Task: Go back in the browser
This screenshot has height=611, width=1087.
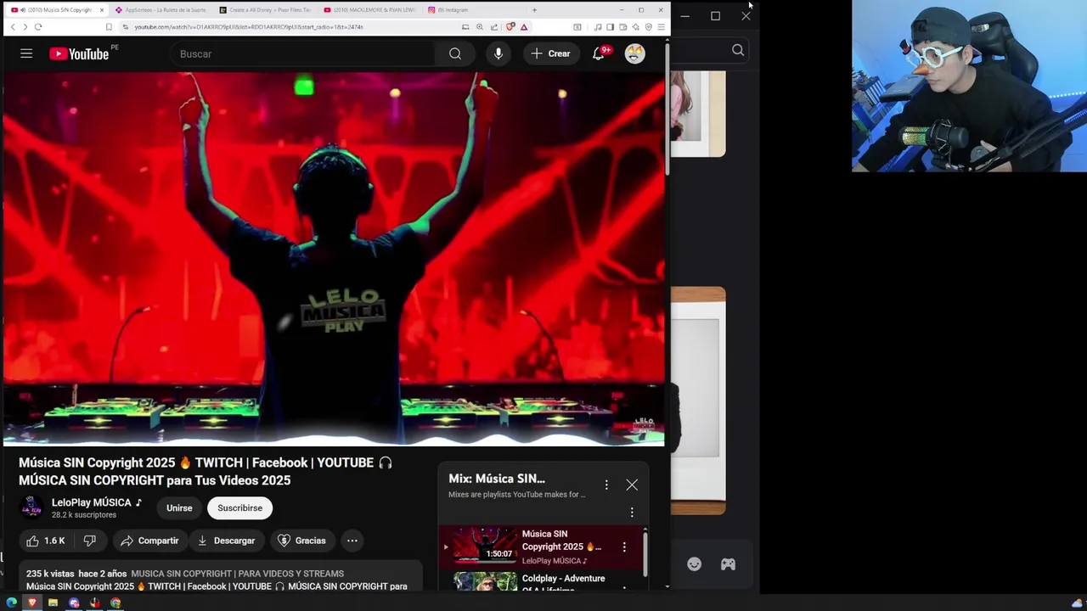Action: (x=13, y=27)
